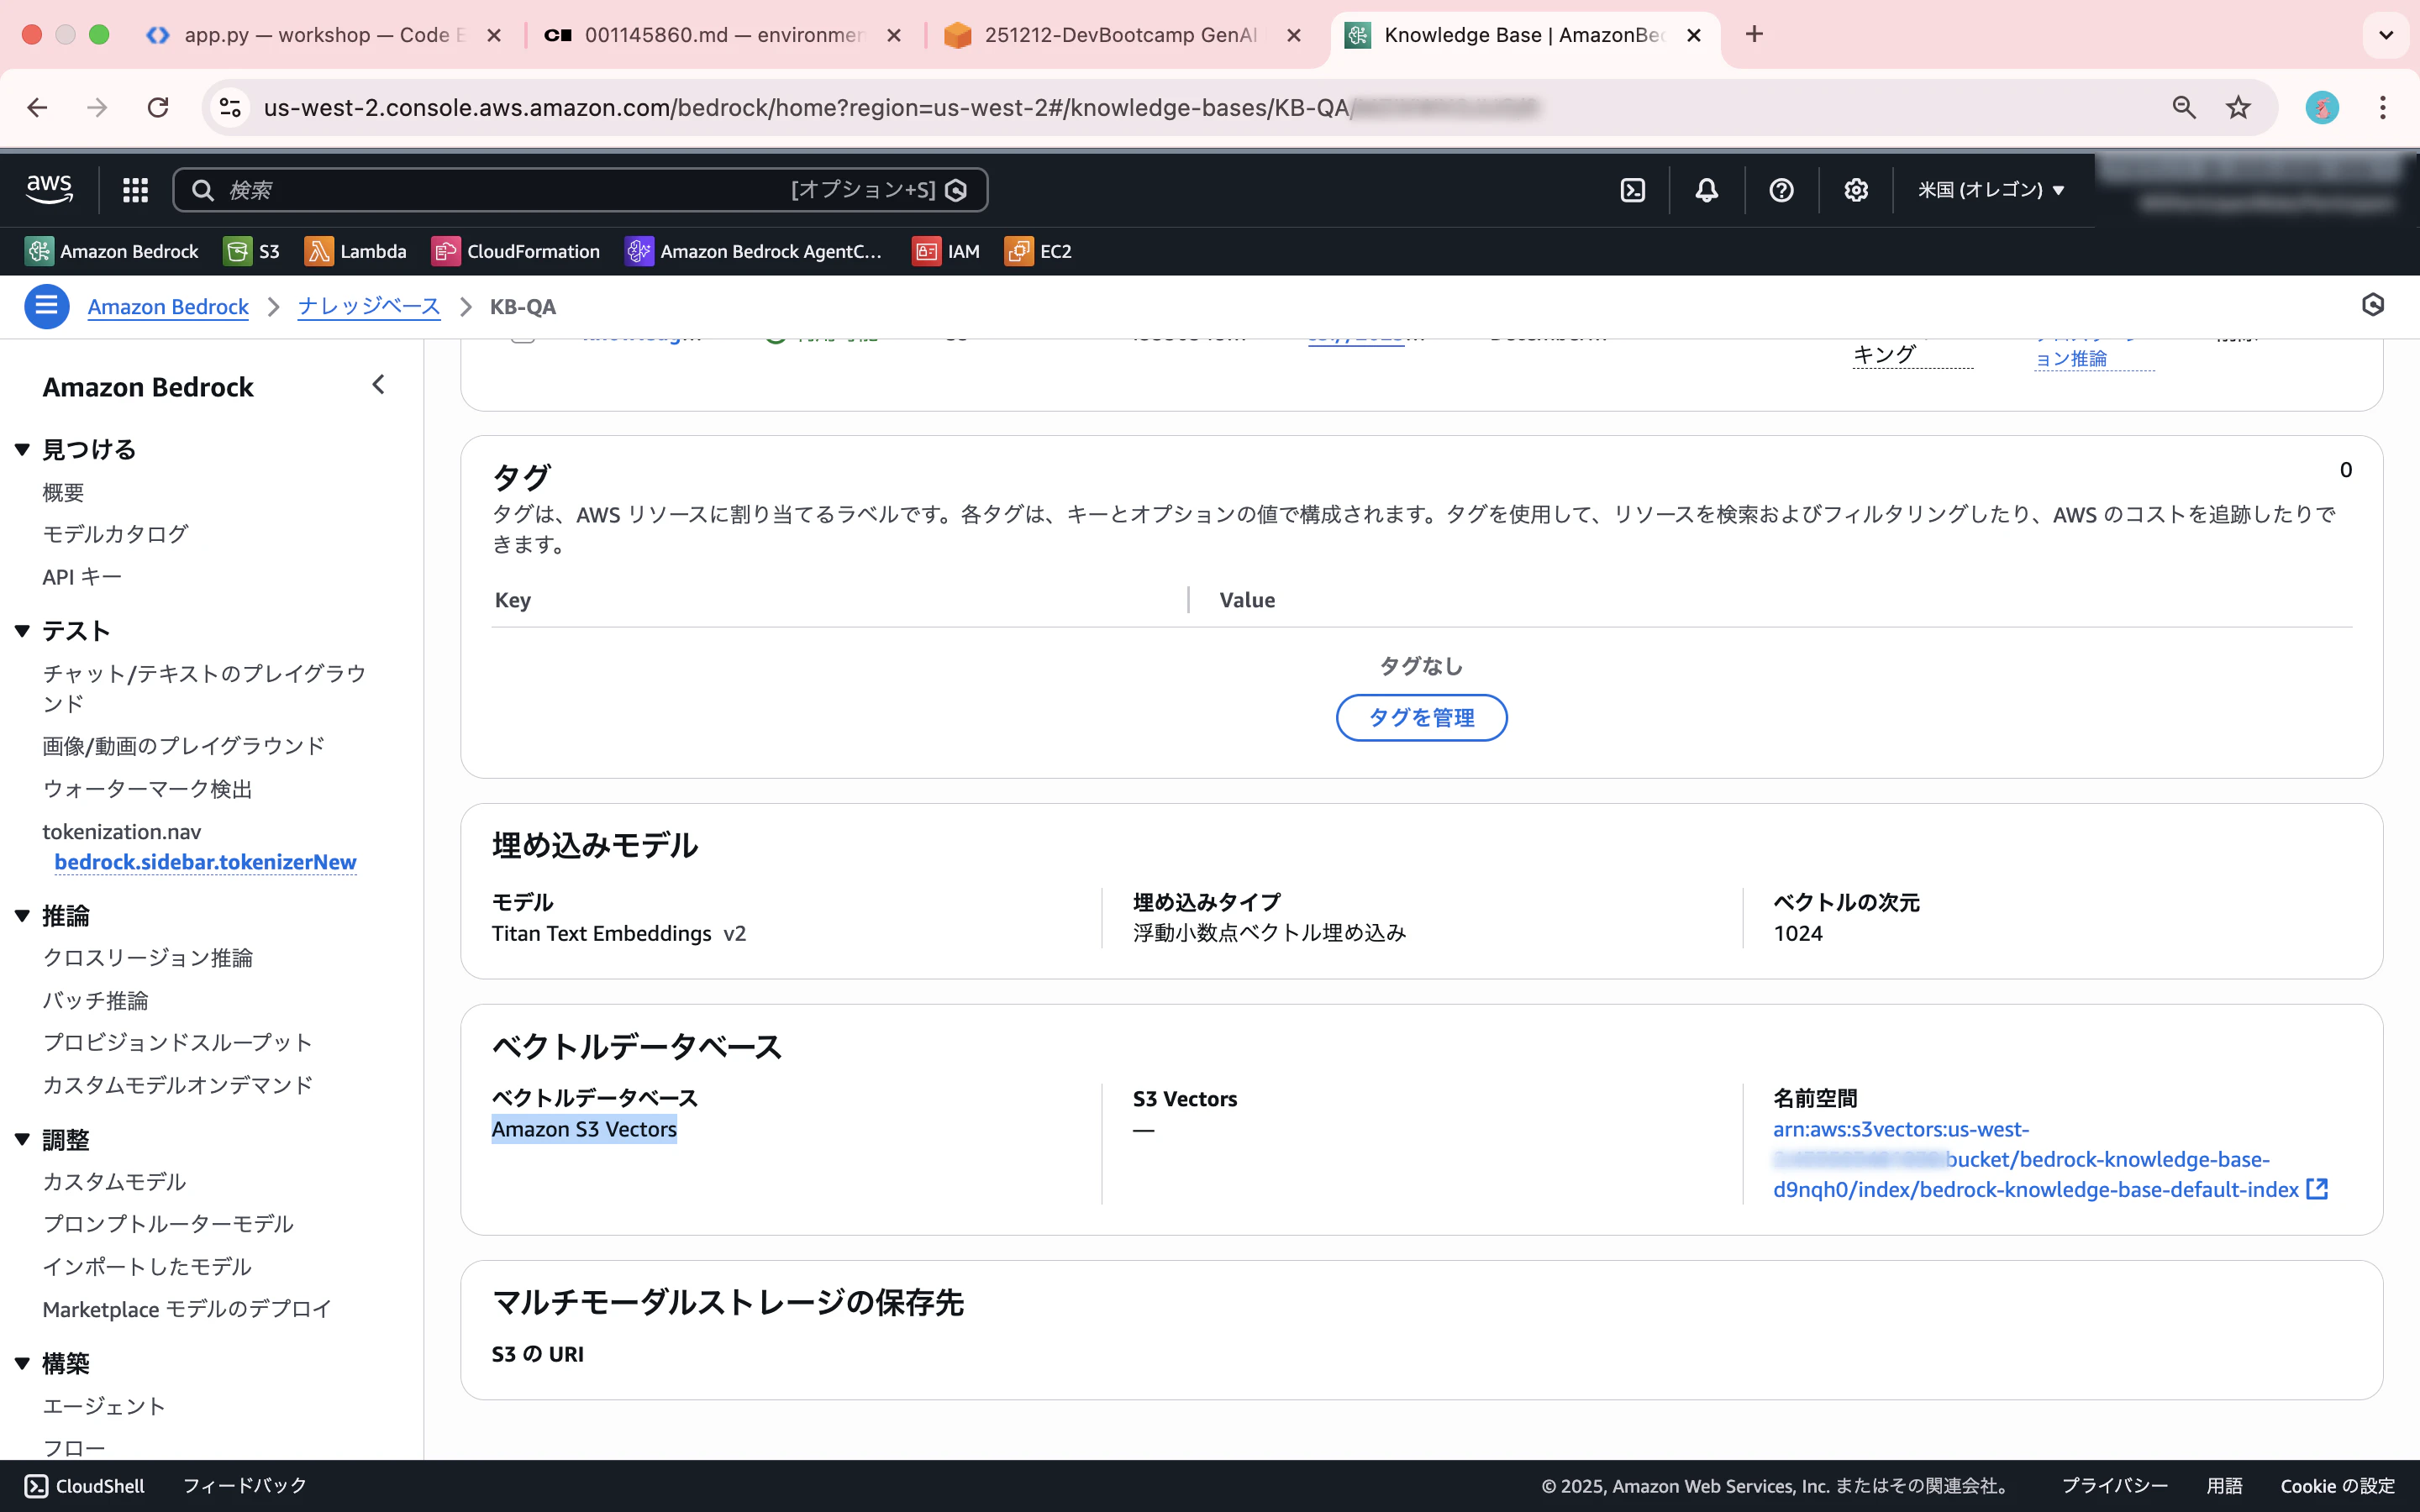Screen dimensions: 2420x1512
Task: Open Cookie の設定 footer link
Action: point(2338,1486)
